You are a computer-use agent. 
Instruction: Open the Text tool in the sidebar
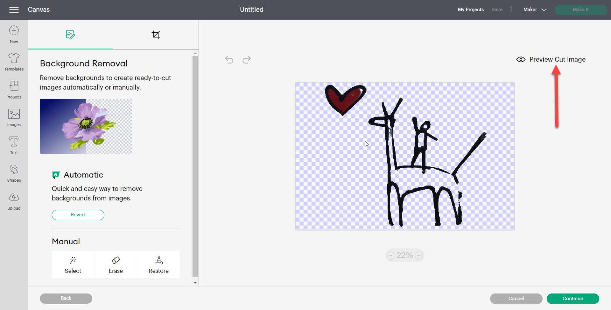(14, 145)
